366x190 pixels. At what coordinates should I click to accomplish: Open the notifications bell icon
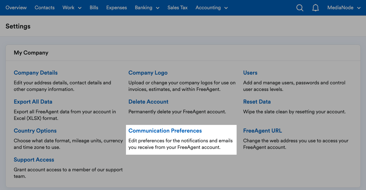point(315,8)
